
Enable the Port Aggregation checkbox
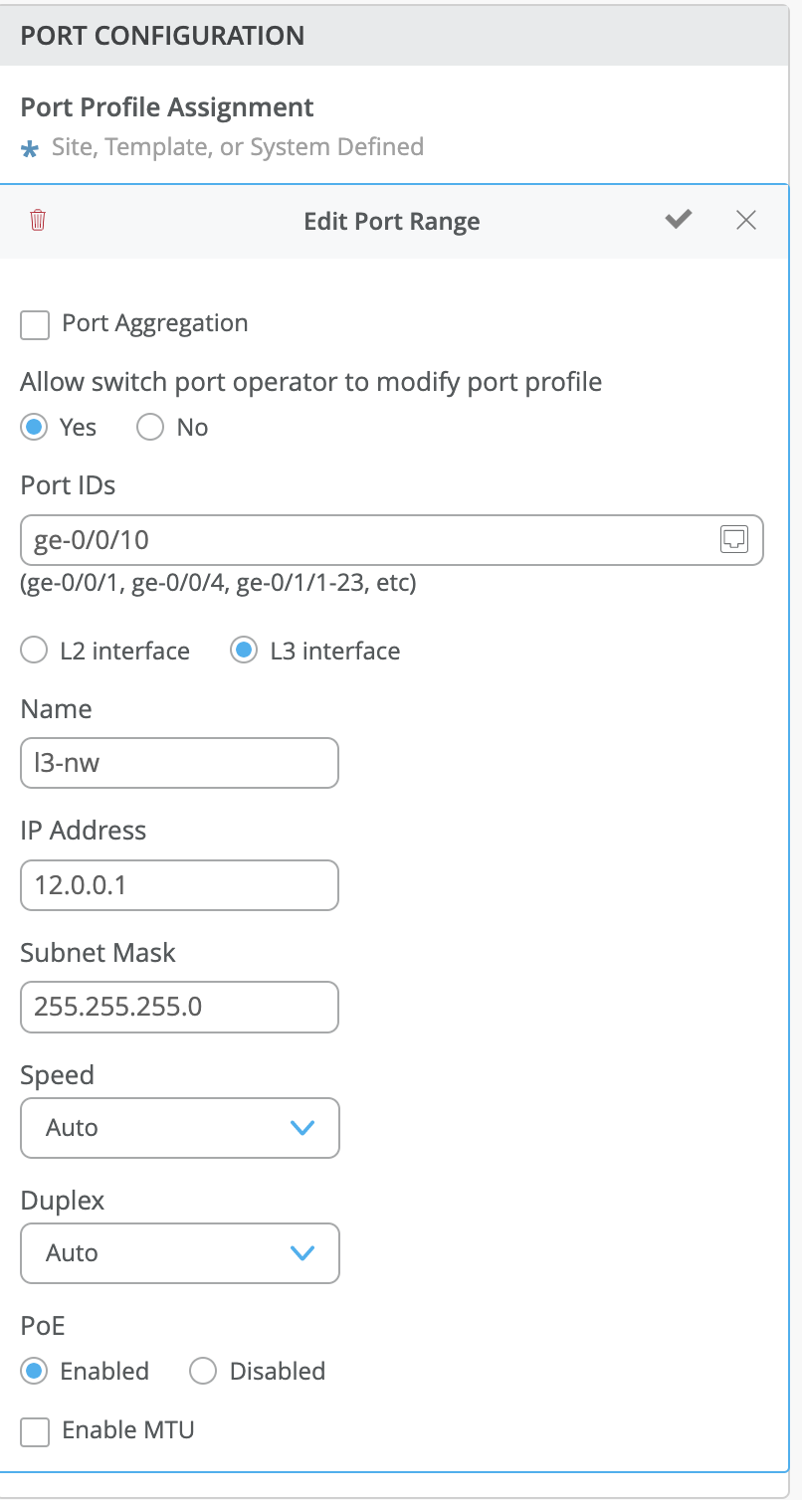click(x=35, y=324)
